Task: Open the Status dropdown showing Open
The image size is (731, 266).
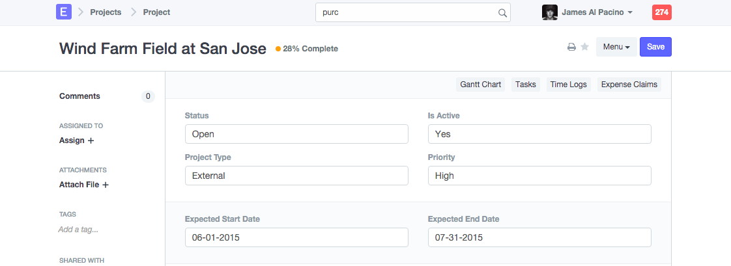Action: [x=296, y=134]
